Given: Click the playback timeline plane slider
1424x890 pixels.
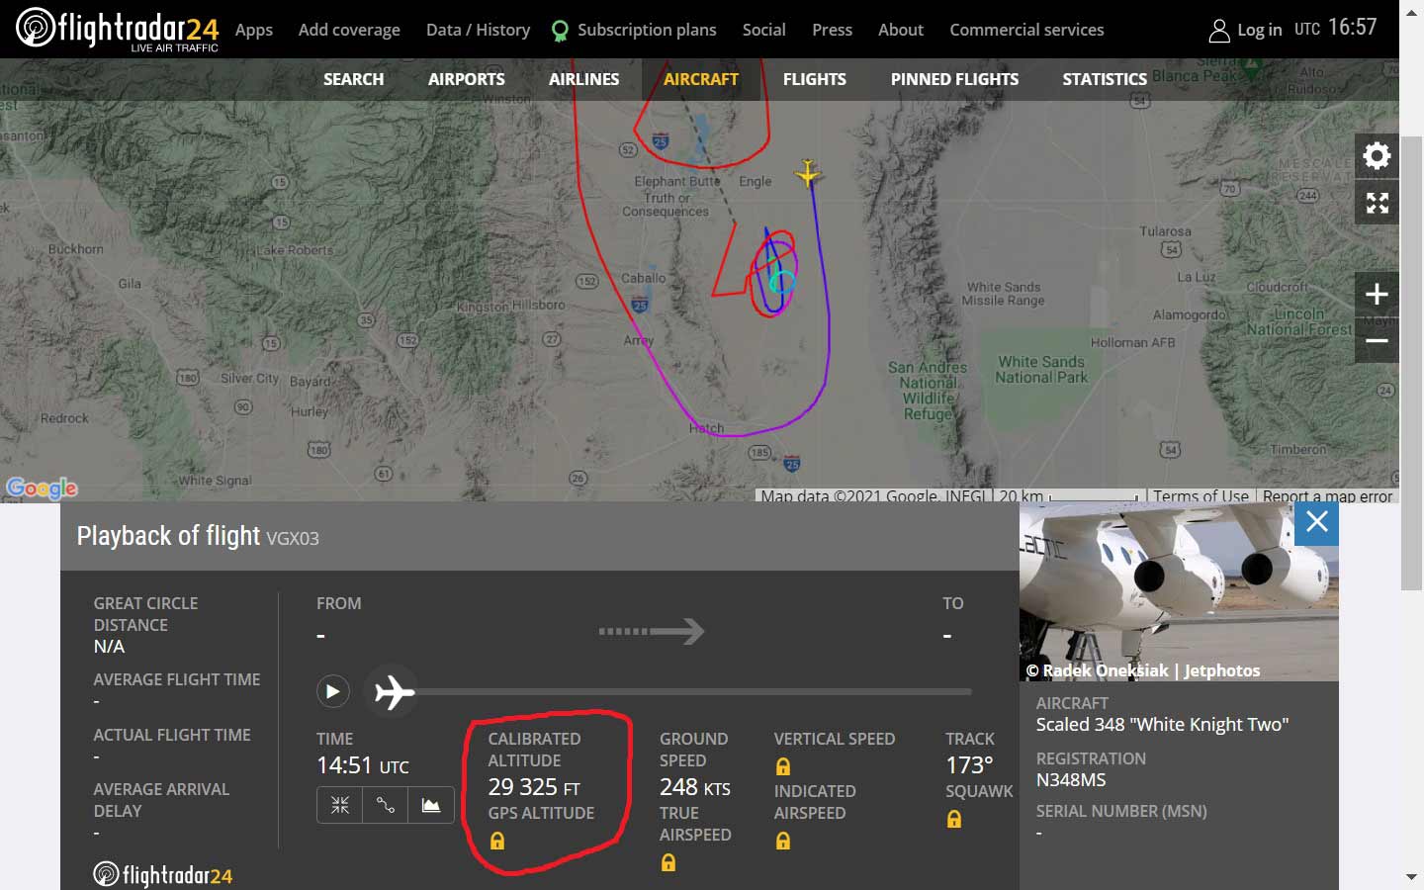Looking at the screenshot, I should point(394,691).
